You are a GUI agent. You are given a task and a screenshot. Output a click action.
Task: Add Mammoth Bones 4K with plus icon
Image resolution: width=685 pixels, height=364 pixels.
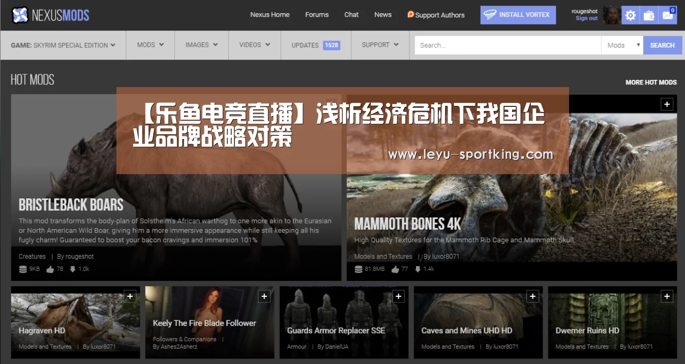(x=667, y=104)
